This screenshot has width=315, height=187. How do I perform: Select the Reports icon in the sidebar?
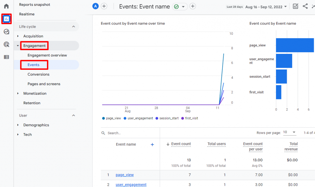(x=6, y=19)
